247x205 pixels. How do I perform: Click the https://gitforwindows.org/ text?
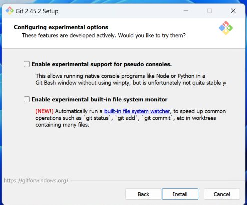click(36, 181)
